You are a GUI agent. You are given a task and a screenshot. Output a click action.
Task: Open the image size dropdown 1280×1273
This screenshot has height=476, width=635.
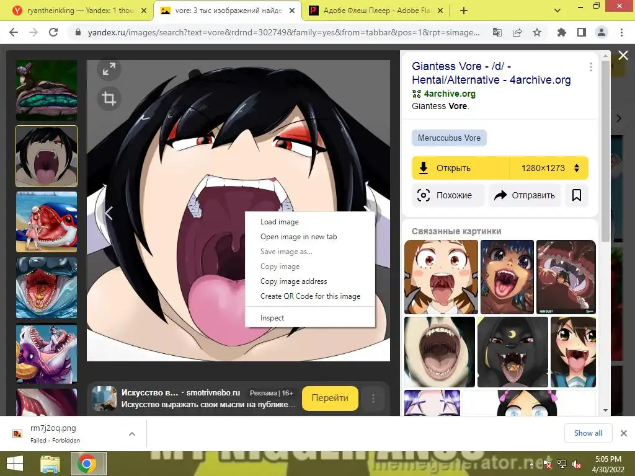click(549, 168)
